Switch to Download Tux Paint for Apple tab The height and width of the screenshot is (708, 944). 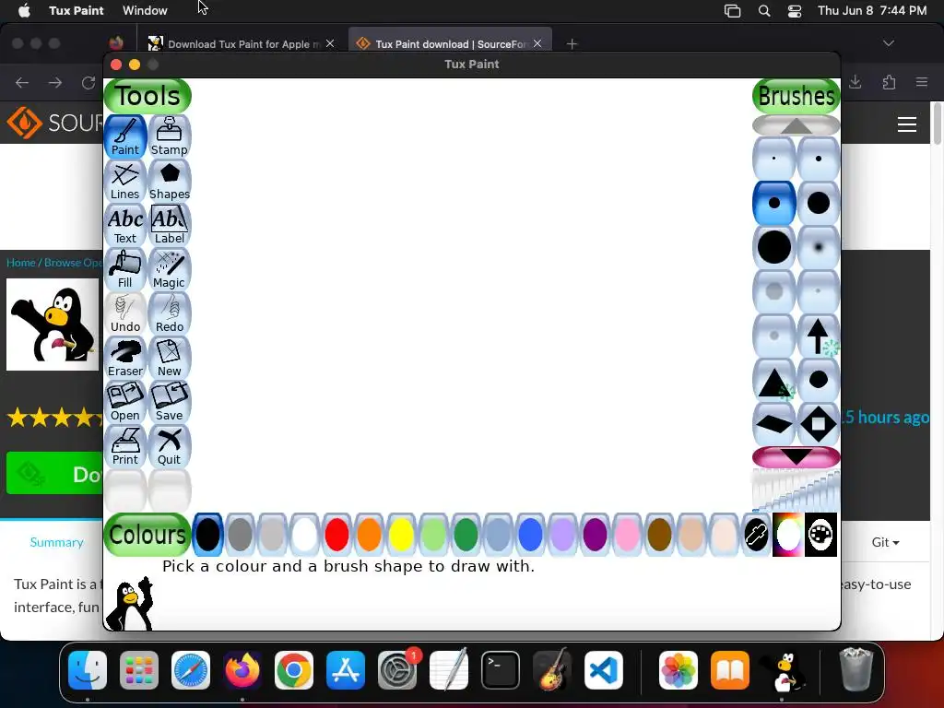pyautogui.click(x=242, y=44)
